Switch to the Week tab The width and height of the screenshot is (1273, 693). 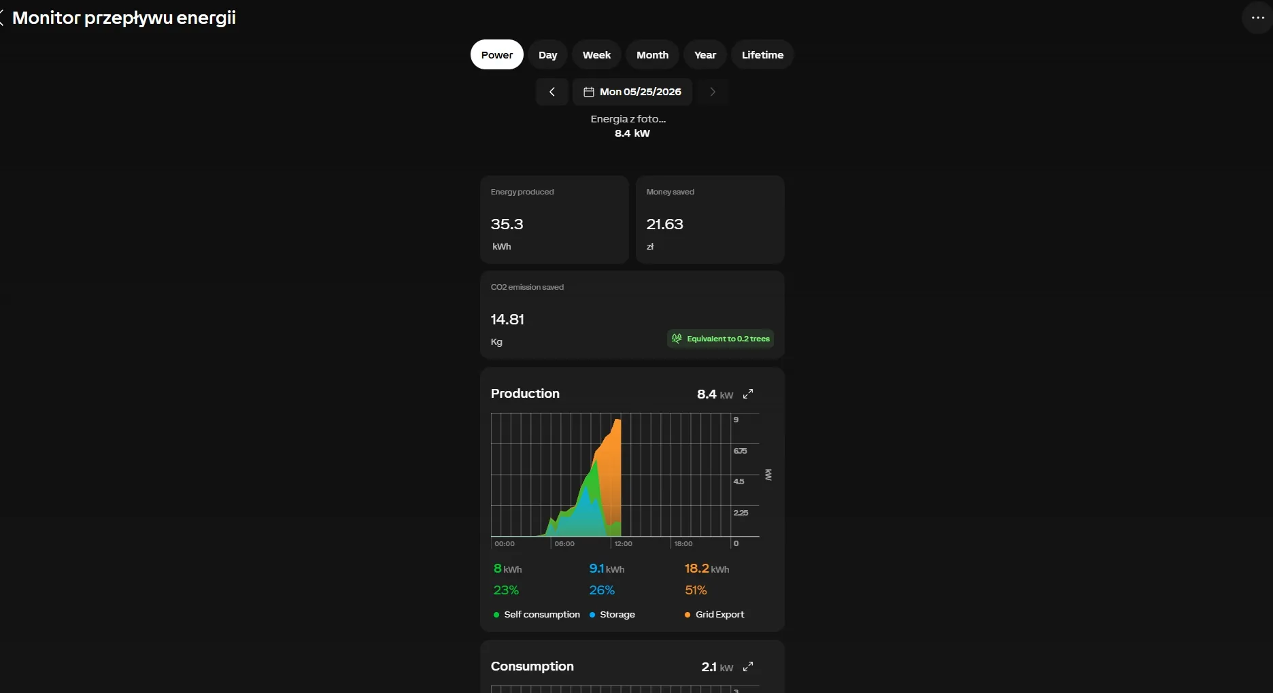coord(596,54)
